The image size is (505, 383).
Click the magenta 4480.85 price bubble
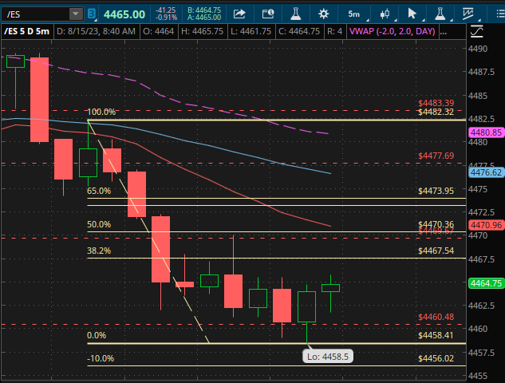click(486, 132)
